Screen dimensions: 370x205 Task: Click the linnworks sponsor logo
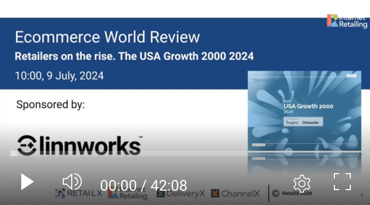pos(80,145)
